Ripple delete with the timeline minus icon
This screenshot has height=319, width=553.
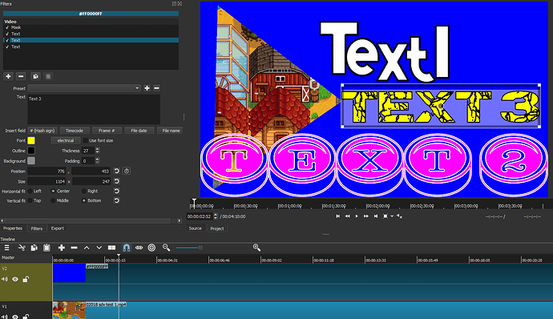(74, 248)
